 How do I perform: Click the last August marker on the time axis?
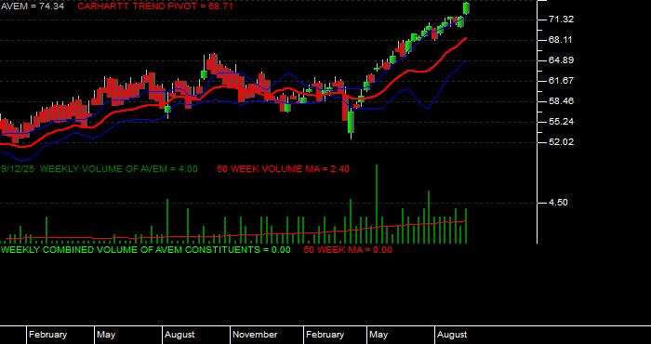point(452,335)
